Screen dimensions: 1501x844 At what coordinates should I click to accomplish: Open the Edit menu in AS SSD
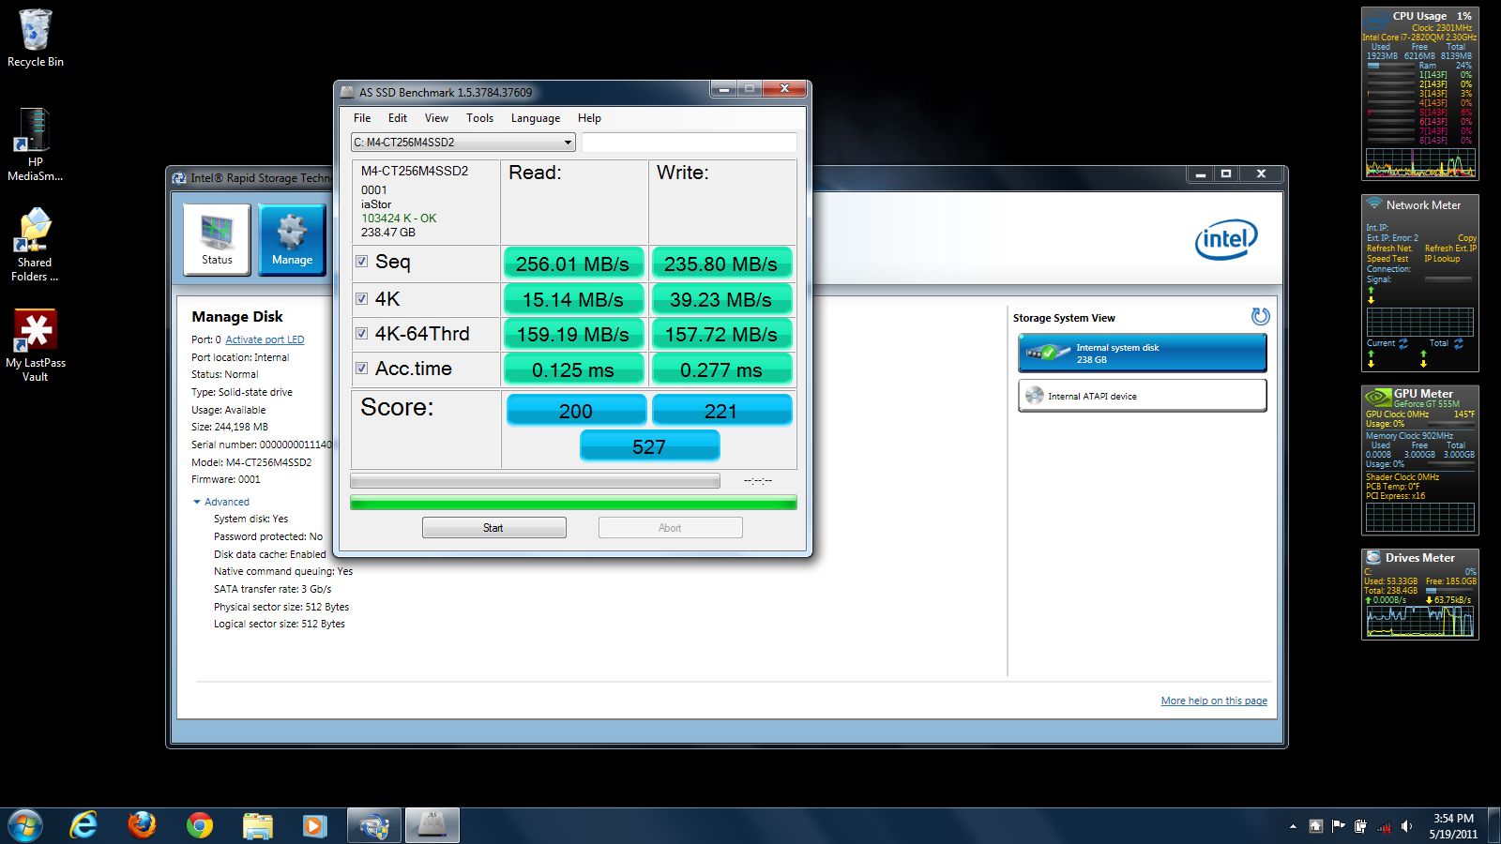(398, 118)
